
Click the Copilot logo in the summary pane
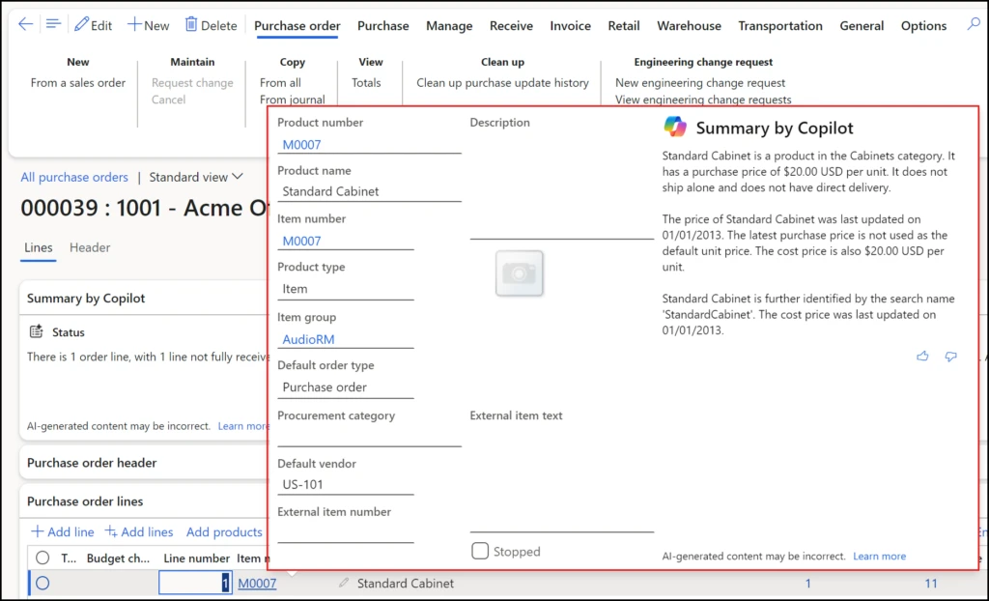point(676,127)
